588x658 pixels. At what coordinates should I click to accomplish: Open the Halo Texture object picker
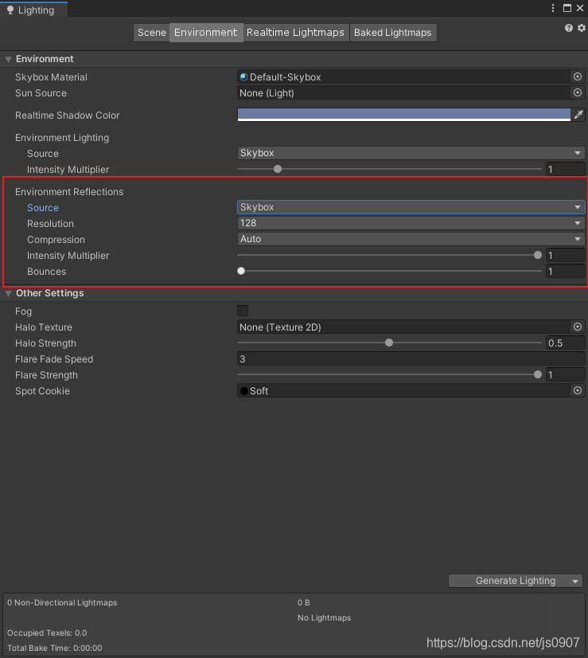coord(578,327)
